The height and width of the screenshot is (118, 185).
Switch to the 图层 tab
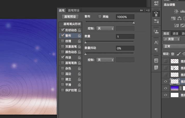tap(166, 34)
